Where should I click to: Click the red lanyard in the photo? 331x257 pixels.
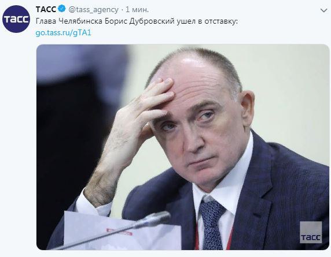coord(197,237)
